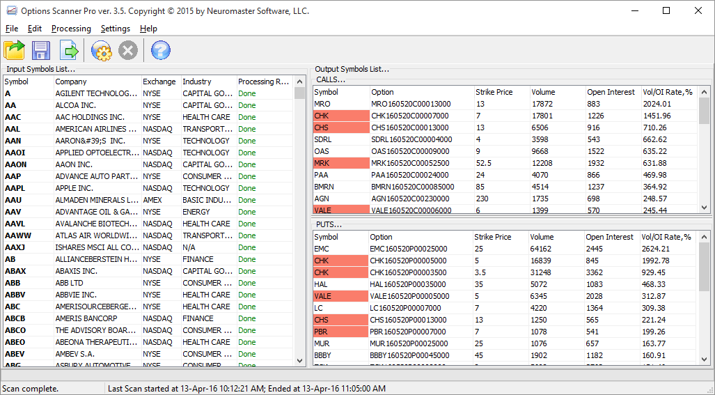Sort input list by Symbol column
715x395 pixels.
click(x=29, y=82)
